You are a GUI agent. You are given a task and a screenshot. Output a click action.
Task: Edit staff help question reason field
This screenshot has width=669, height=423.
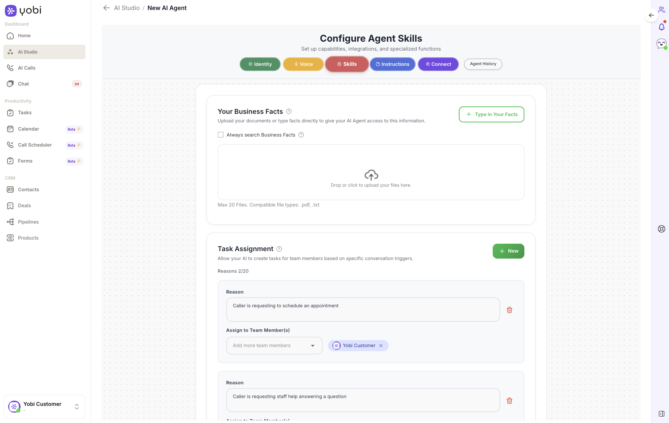point(363,400)
